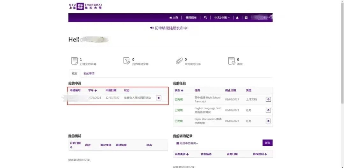Image resolution: width=344 pixels, height=168 pixels.
Task: Click the 面试链接 interview column header
Action: point(121,145)
